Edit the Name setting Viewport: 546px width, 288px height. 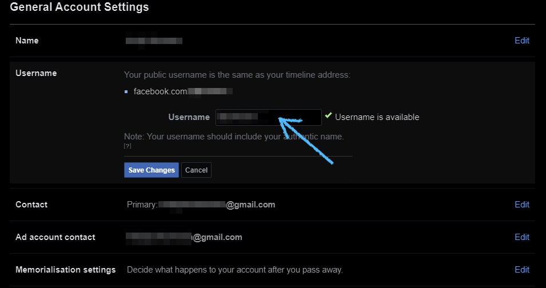522,41
